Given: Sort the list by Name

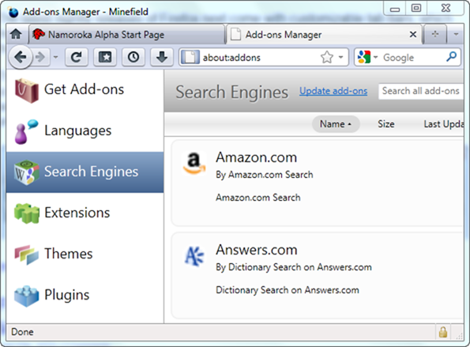Looking at the screenshot, I should point(336,124).
